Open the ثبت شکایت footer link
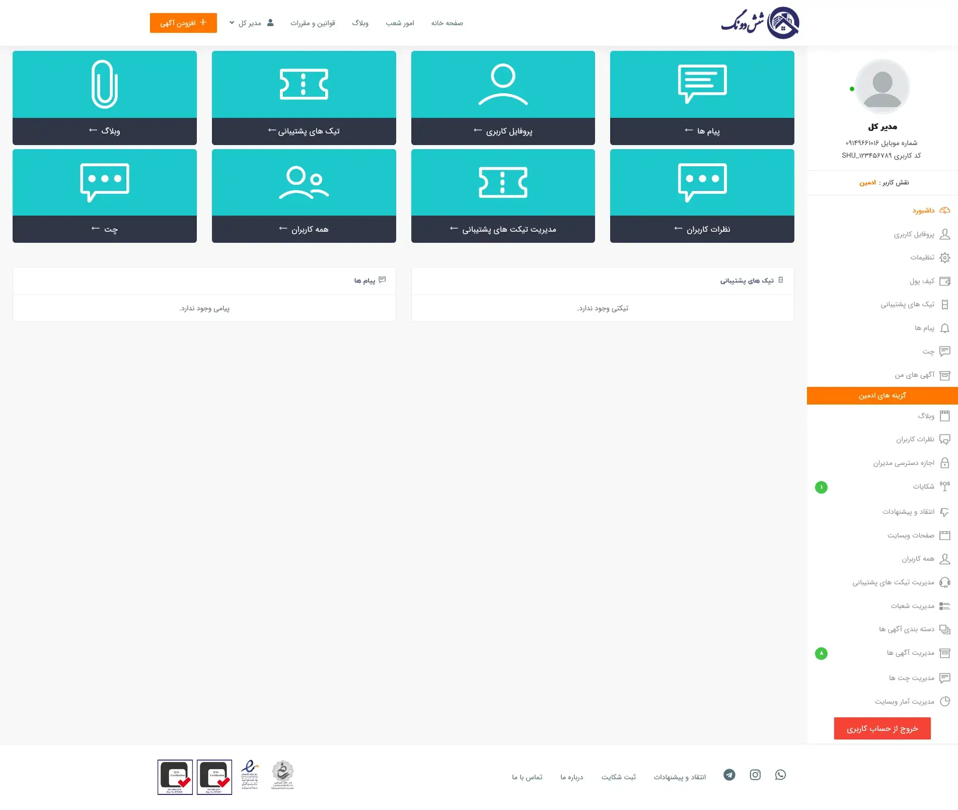The width and height of the screenshot is (958, 810). tap(618, 777)
